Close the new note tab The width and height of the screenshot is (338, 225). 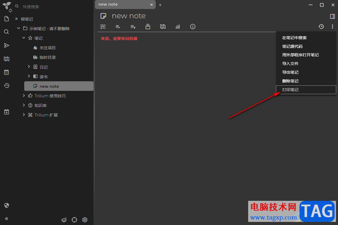(x=152, y=5)
